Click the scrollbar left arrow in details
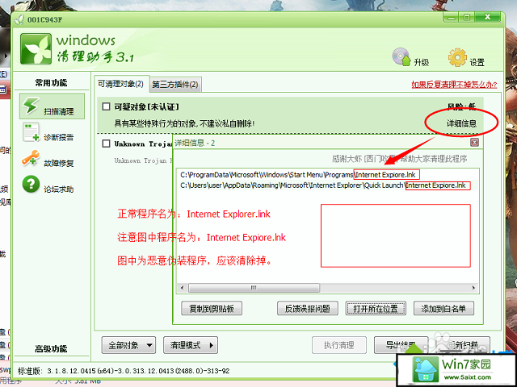The height and width of the screenshot is (387, 517). coord(183,288)
